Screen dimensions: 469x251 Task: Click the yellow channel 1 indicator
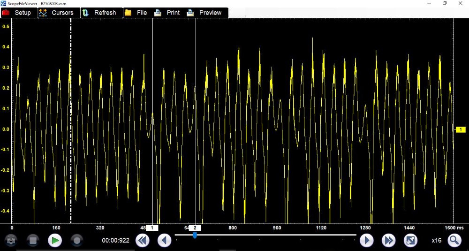pos(460,129)
